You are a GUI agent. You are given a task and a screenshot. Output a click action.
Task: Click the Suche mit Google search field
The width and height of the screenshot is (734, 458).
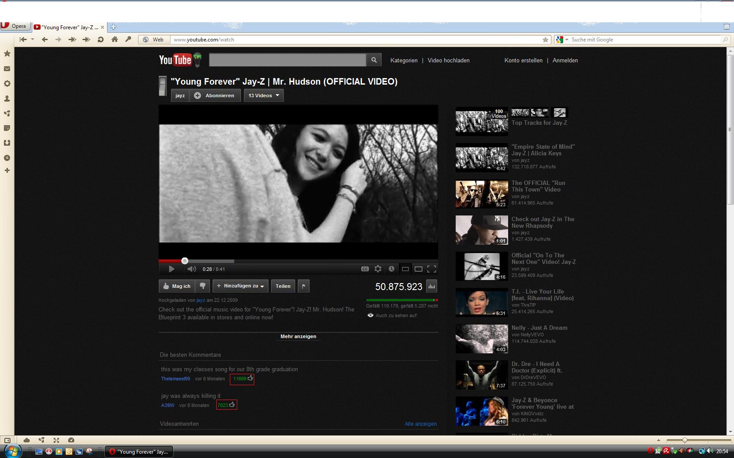click(x=645, y=40)
